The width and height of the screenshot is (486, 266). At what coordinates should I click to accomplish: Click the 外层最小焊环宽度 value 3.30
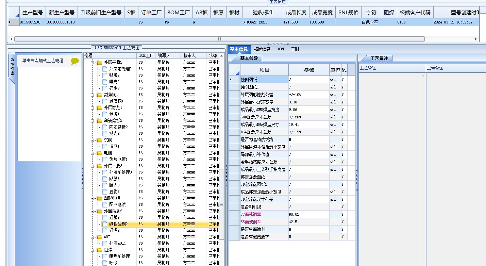pos(309,102)
